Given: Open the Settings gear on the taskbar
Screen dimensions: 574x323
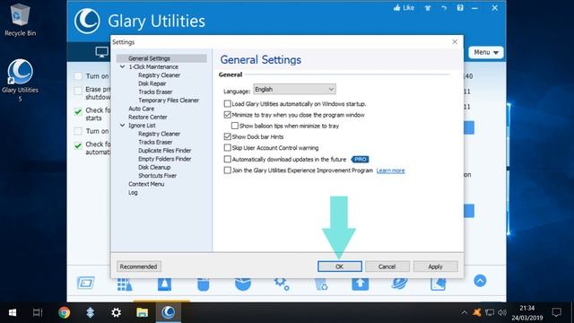Looking at the screenshot, I should 116,312.
